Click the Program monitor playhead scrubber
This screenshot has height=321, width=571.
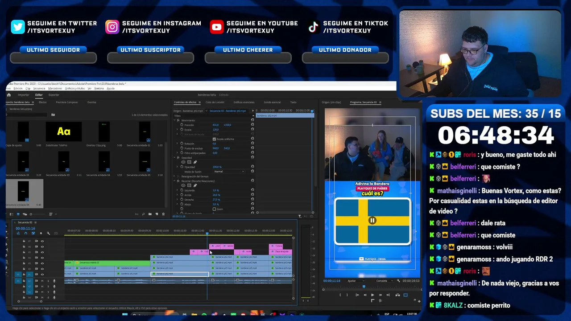coord(364,287)
